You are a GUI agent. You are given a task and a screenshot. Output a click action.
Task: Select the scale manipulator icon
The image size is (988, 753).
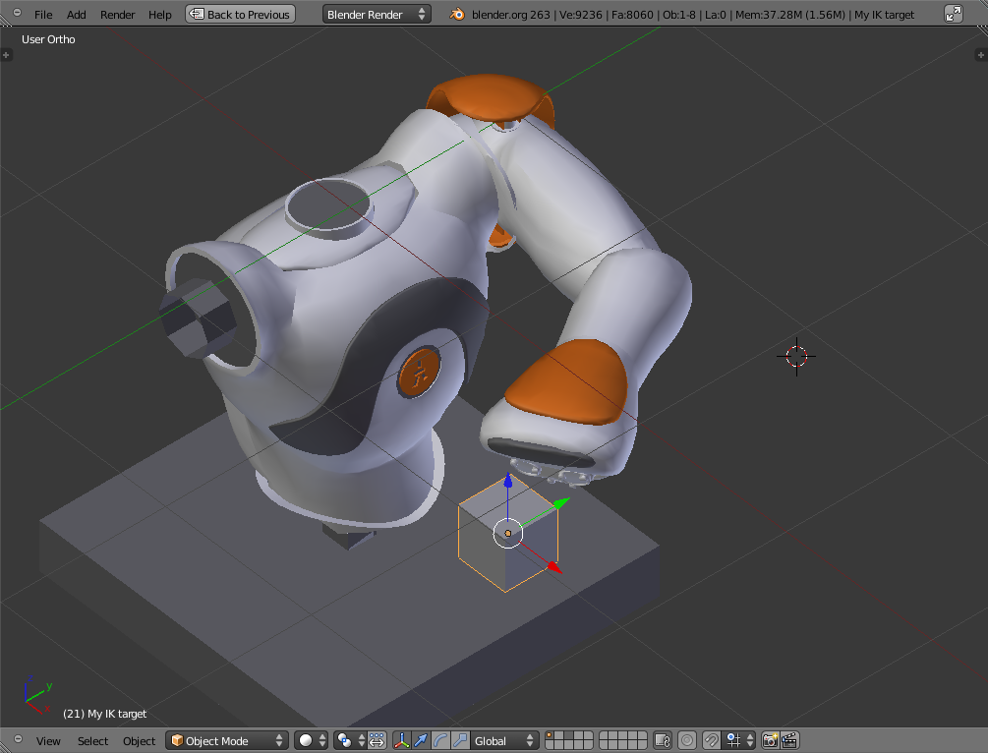pyautogui.click(x=460, y=740)
